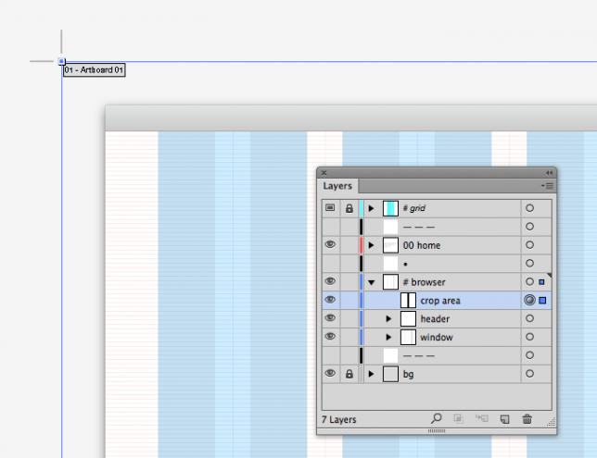Viewport: 597px width, 458px height.
Task: Expand the 00 home layer
Action: point(371,245)
